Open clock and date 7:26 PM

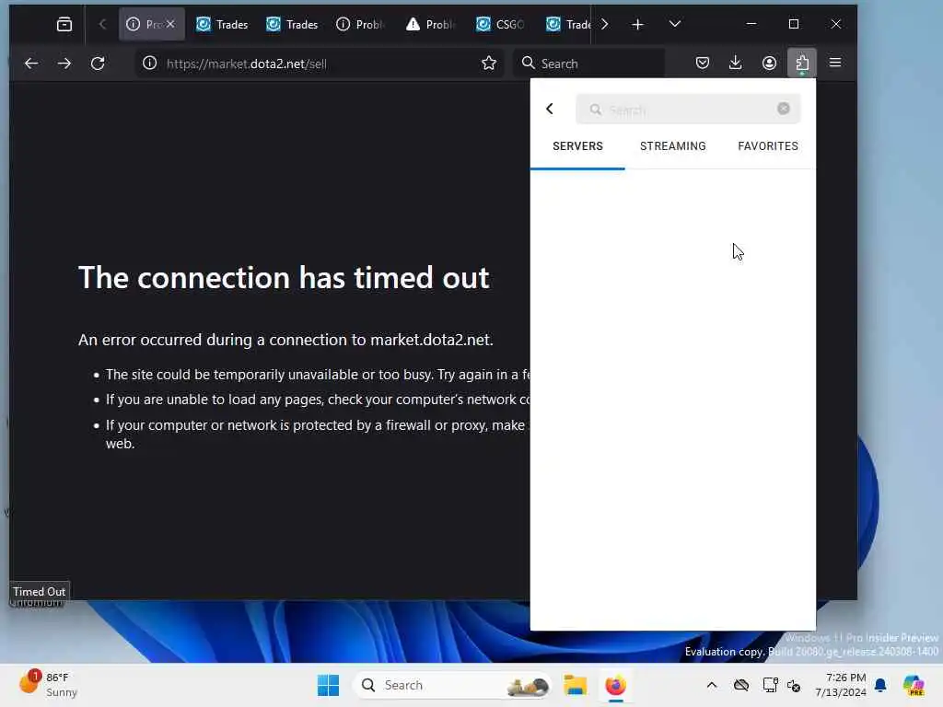pos(840,685)
